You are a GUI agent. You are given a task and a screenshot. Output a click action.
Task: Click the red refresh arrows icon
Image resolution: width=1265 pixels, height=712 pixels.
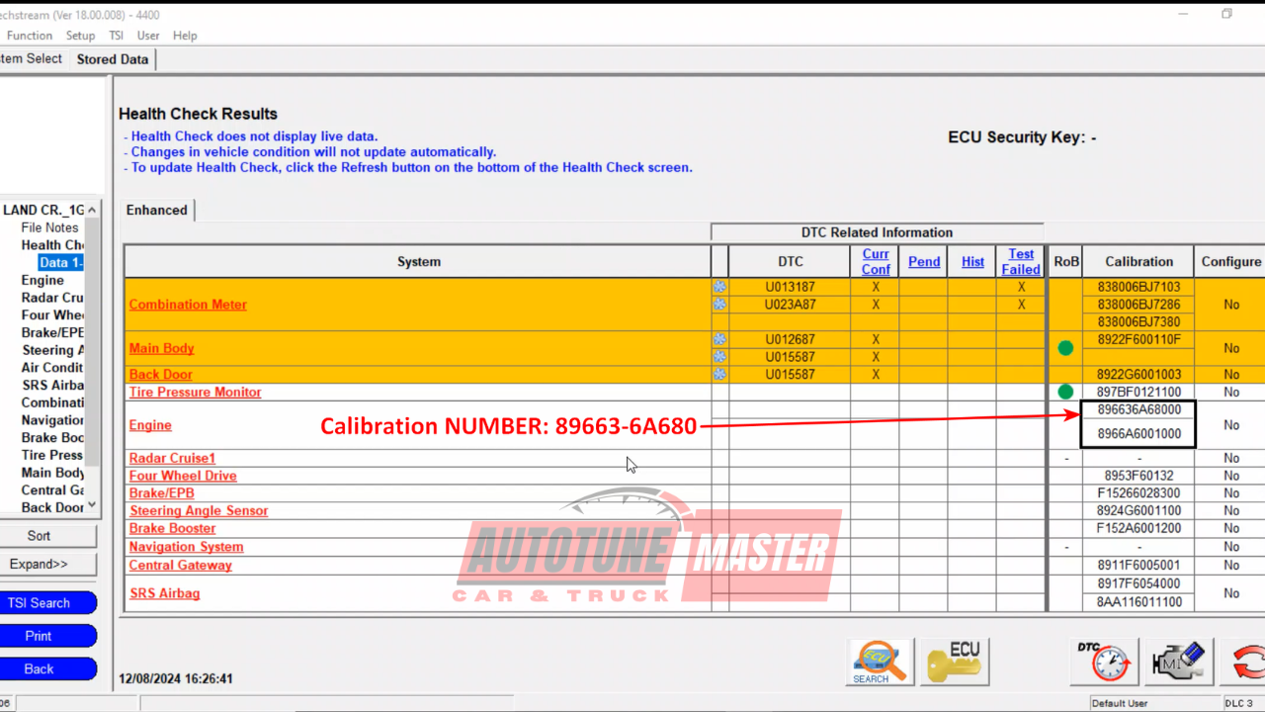(1247, 661)
